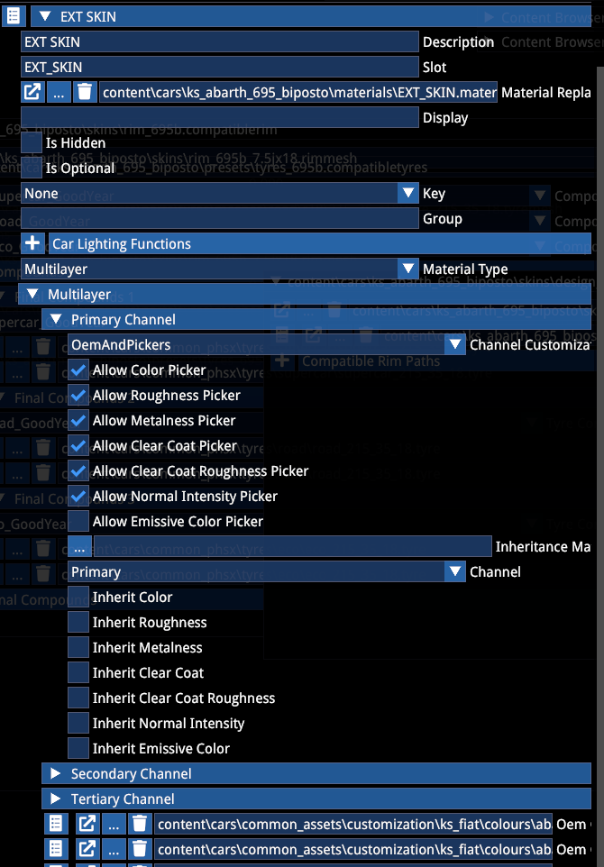Image resolution: width=604 pixels, height=867 pixels.
Task: Uncheck Allow Clear Coat Picker
Action: 78,445
